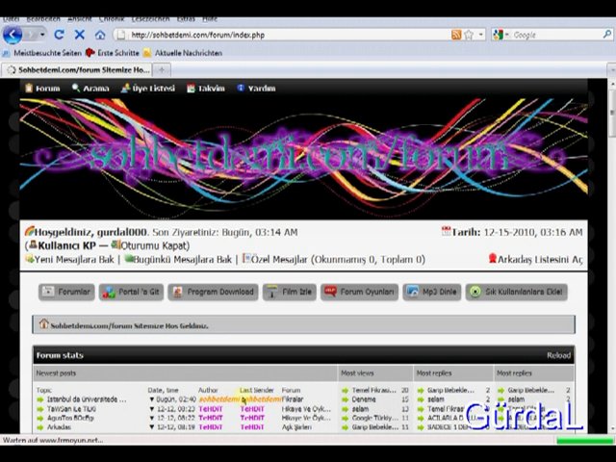Viewport: 616px width, 462px height.
Task: Click the Reload link in Forum stats
Action: click(558, 355)
